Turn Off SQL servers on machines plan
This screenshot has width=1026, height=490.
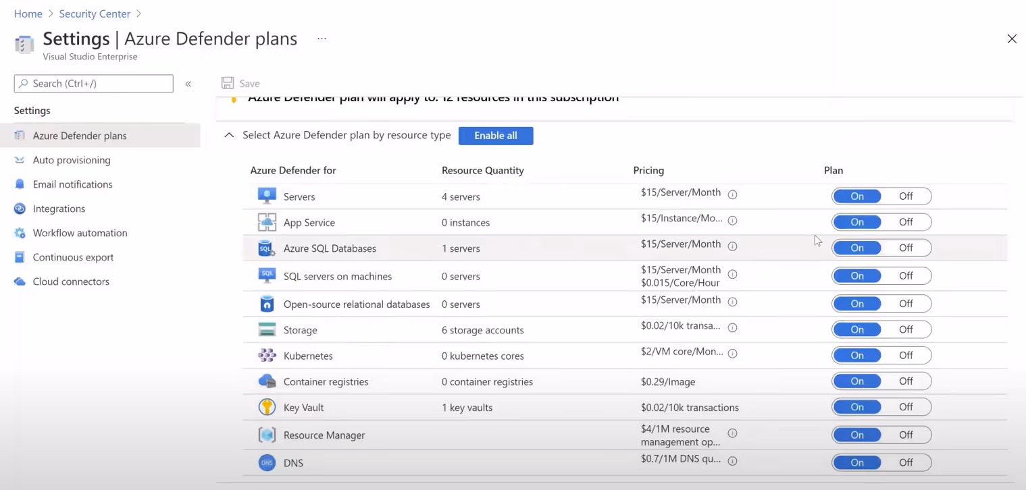[x=906, y=275]
